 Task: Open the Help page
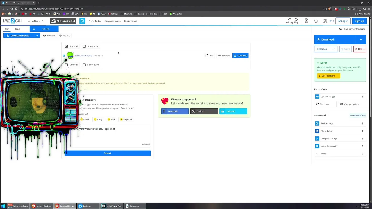pyautogui.click(x=296, y=21)
